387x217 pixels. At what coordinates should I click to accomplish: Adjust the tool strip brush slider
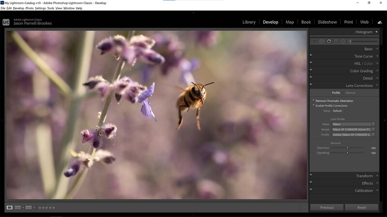[x=363, y=41]
